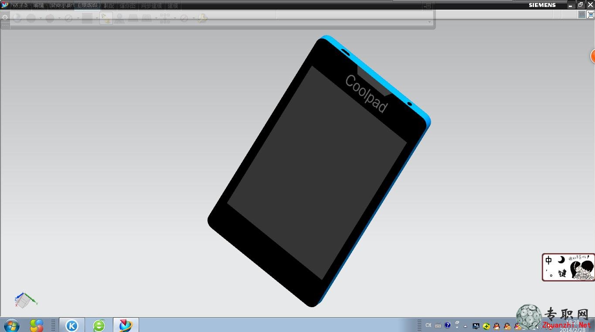The height and width of the screenshot is (332, 595).
Task: Click the gray square icon in faded toolbar
Action: point(87,18)
